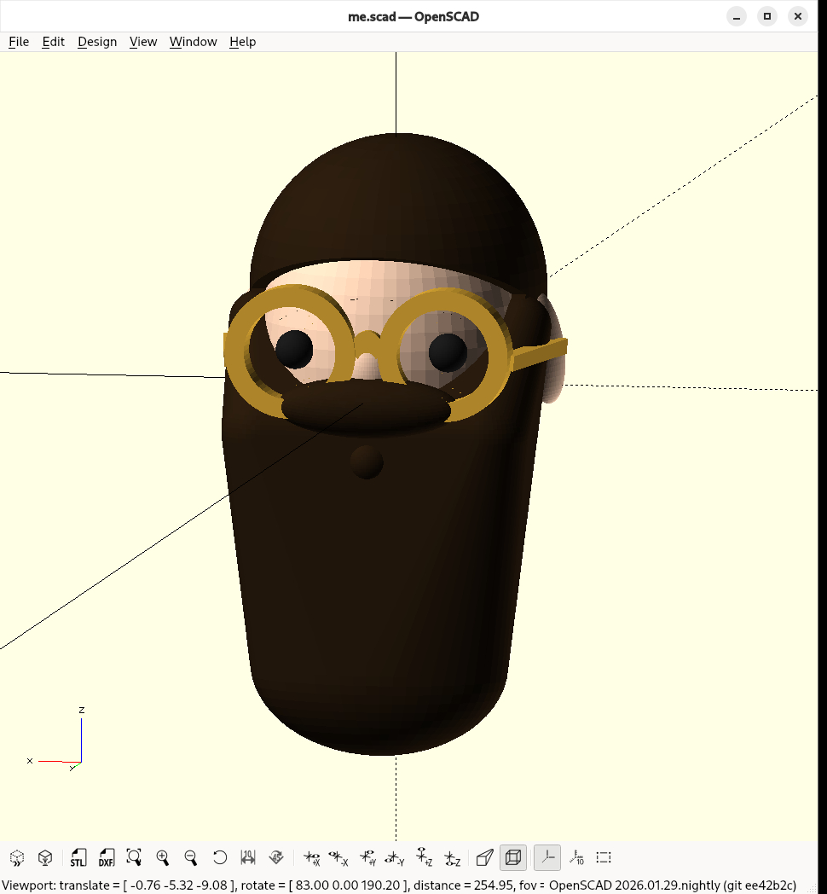Toggle Orthogonal projection mode
The image size is (827, 894).
[513, 857]
